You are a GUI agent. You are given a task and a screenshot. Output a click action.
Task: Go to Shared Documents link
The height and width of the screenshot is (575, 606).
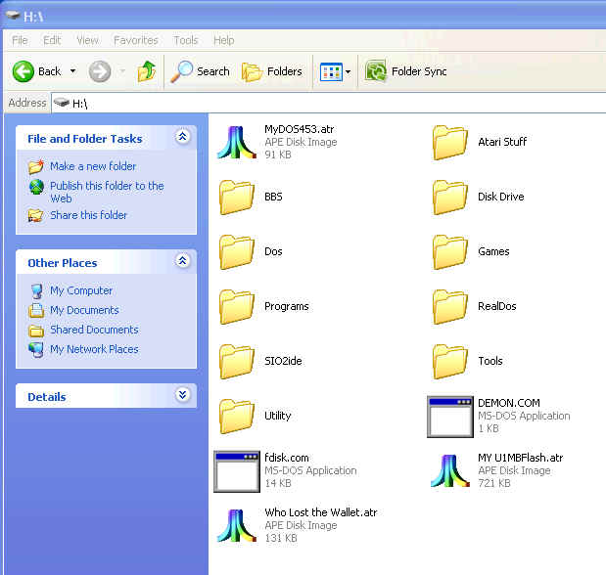point(94,330)
